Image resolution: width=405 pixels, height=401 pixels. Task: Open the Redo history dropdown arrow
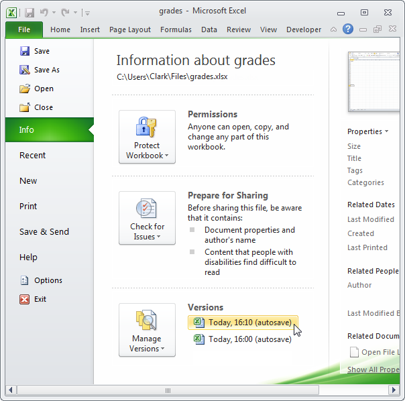[x=75, y=12]
